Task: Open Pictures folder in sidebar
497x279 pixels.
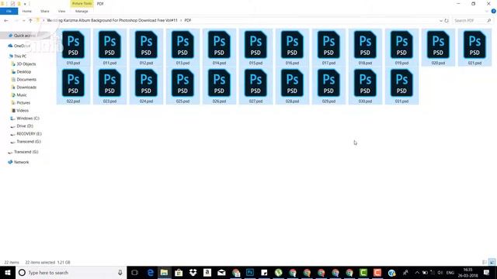Action: (21, 103)
